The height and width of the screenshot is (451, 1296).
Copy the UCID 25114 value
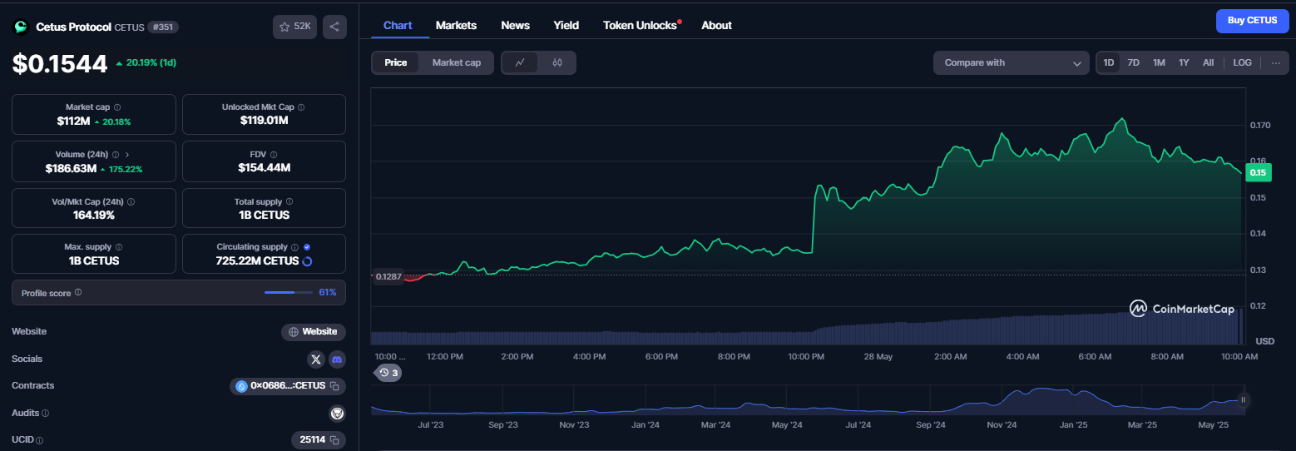click(x=334, y=439)
